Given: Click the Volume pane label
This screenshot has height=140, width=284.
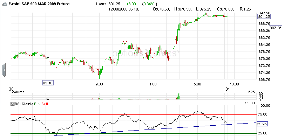Looking at the screenshot, I should click(18, 92).
